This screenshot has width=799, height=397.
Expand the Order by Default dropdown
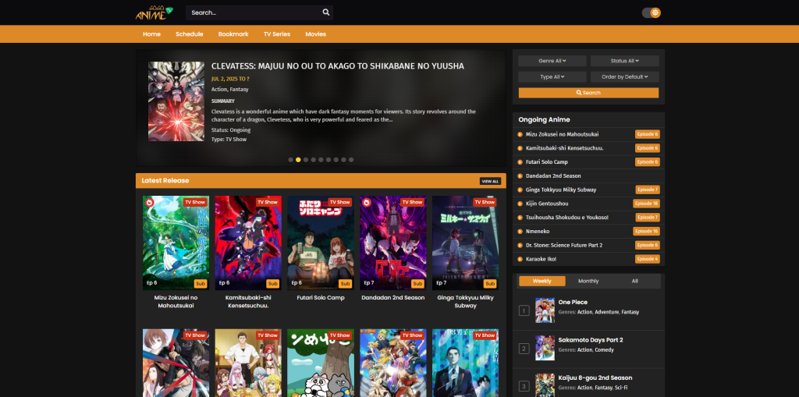point(625,77)
